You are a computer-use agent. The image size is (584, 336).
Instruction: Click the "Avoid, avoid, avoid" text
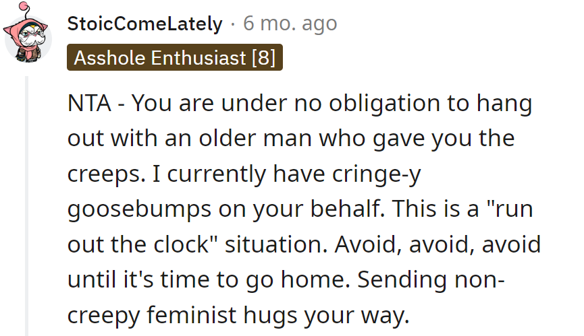(436, 244)
